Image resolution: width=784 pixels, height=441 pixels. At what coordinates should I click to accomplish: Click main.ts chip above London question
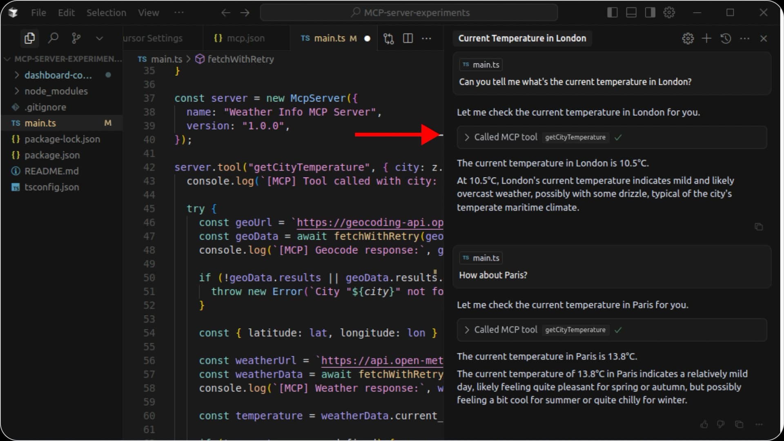481,65
